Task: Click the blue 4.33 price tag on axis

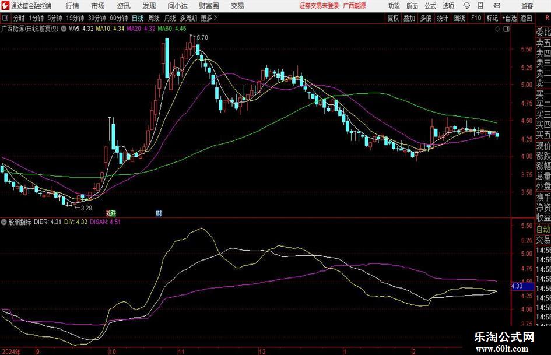Action: pos(522,286)
